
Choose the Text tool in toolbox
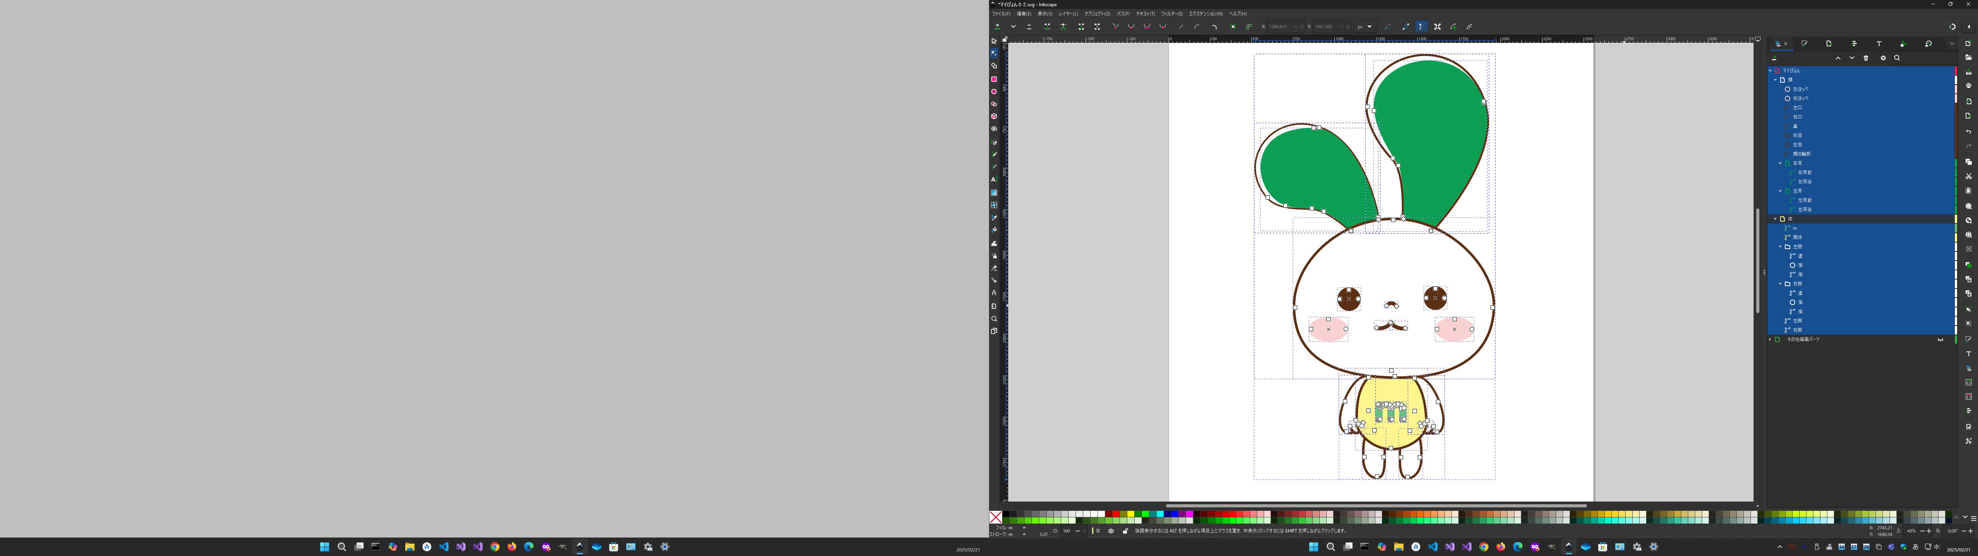tap(994, 180)
